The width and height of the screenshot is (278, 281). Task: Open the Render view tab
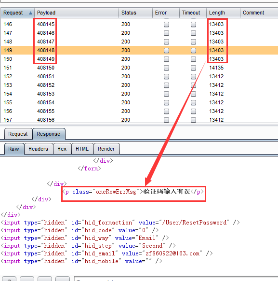click(106, 149)
